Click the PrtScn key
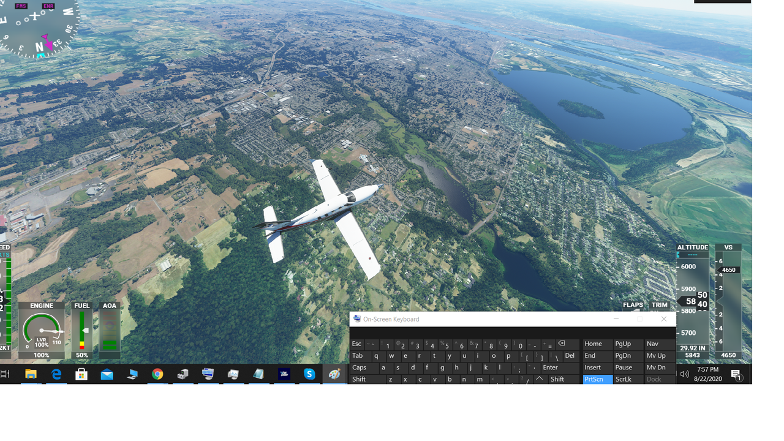Image resolution: width=784 pixels, height=441 pixels. coord(597,379)
